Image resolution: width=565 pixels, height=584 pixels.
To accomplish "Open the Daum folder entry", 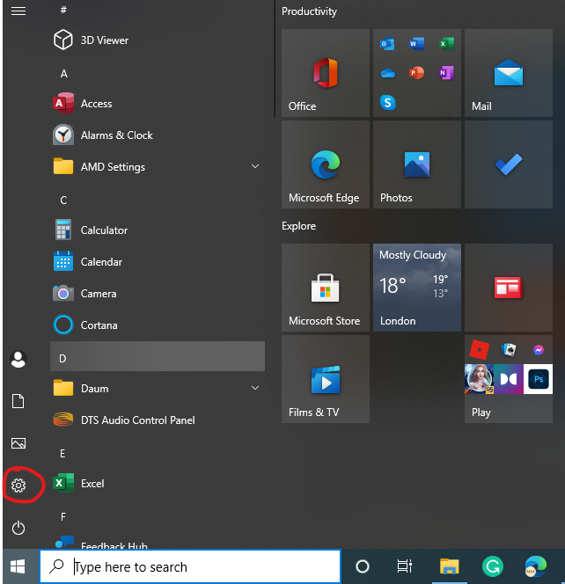I will pos(158,388).
